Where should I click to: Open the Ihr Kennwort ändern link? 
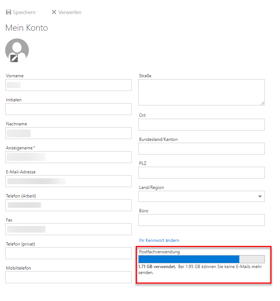[159, 240]
